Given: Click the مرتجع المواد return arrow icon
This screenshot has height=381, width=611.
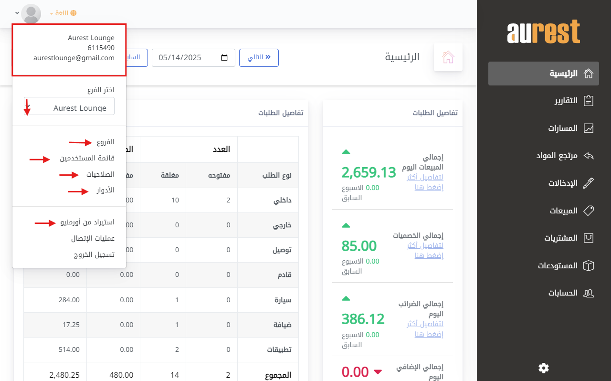Looking at the screenshot, I should [x=589, y=156].
